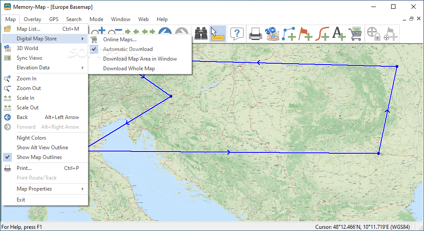The image size is (424, 231).
Task: Restore the inner document window
Action: [411, 18]
